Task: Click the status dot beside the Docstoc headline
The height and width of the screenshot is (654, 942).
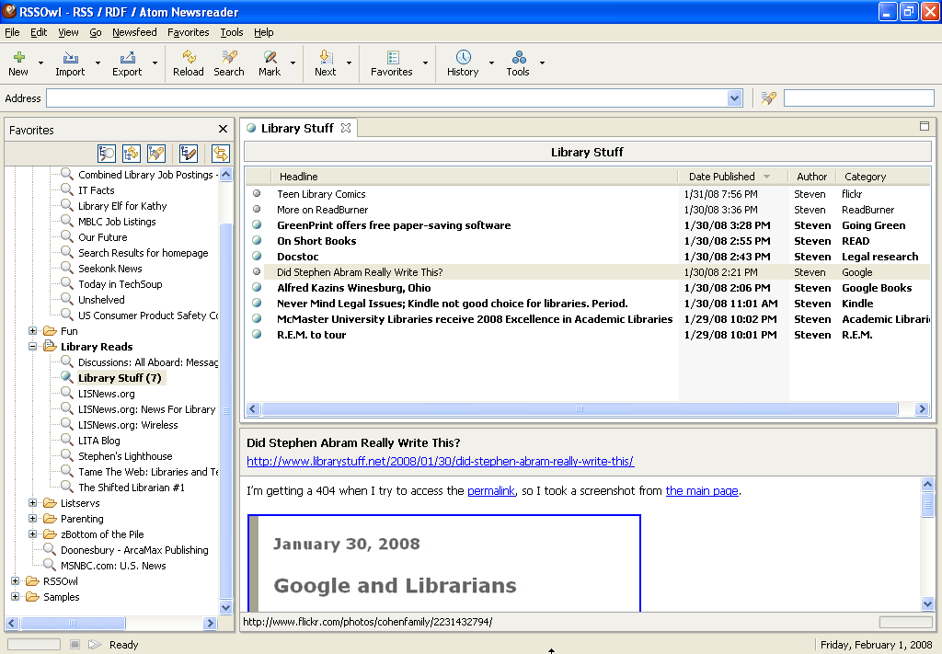Action: tap(257, 257)
